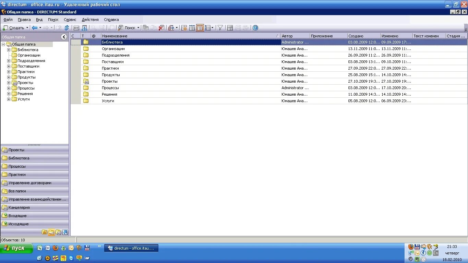The width and height of the screenshot is (468, 263).
Task: Open the Поиск menu in menu bar
Action: pos(53,20)
